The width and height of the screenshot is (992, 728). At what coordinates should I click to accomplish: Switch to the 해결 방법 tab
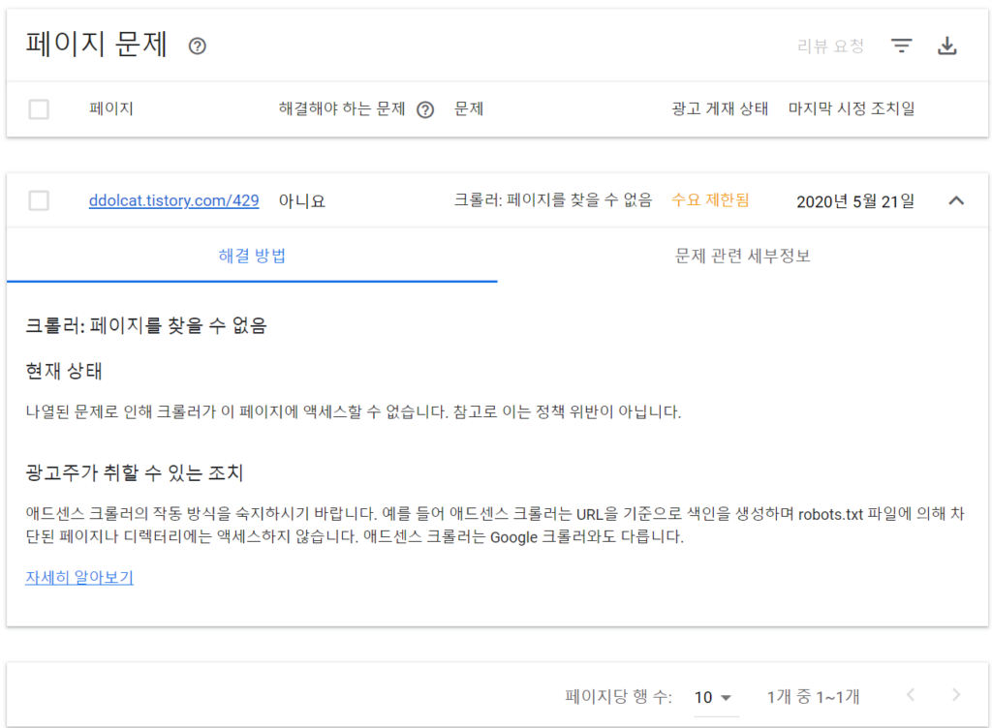[x=252, y=257]
